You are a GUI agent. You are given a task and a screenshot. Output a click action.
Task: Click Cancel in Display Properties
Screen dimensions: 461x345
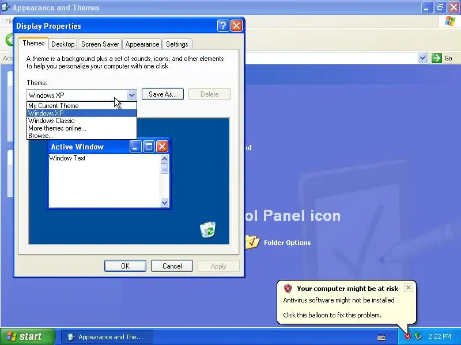(x=172, y=266)
